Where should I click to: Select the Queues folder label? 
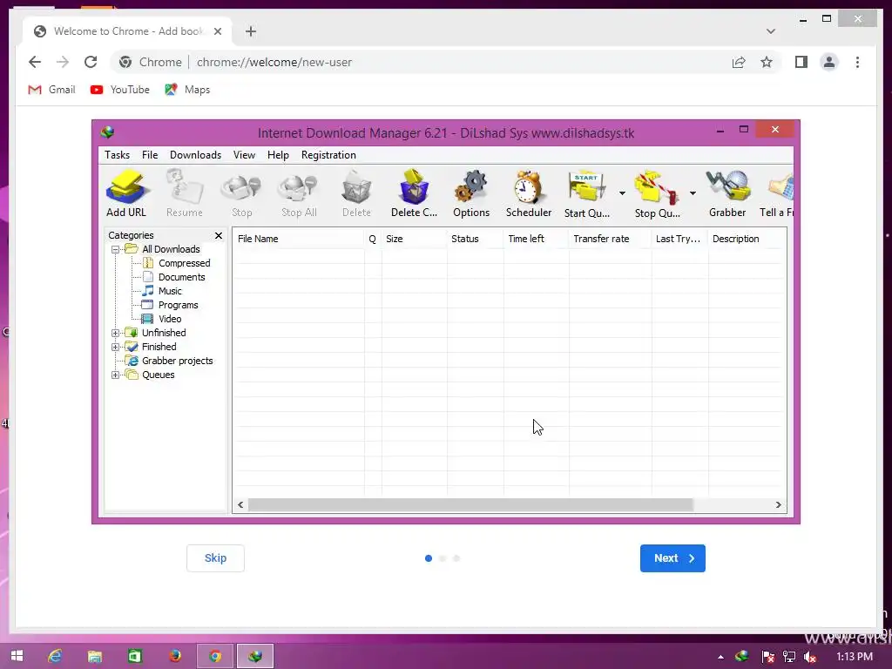click(159, 375)
